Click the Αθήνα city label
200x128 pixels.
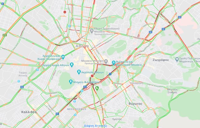[82, 46]
